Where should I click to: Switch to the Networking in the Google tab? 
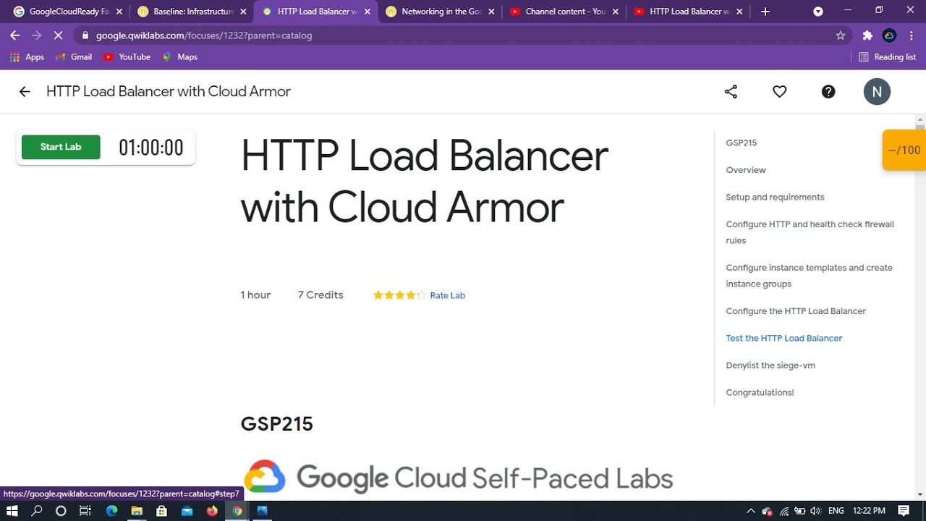pyautogui.click(x=440, y=12)
